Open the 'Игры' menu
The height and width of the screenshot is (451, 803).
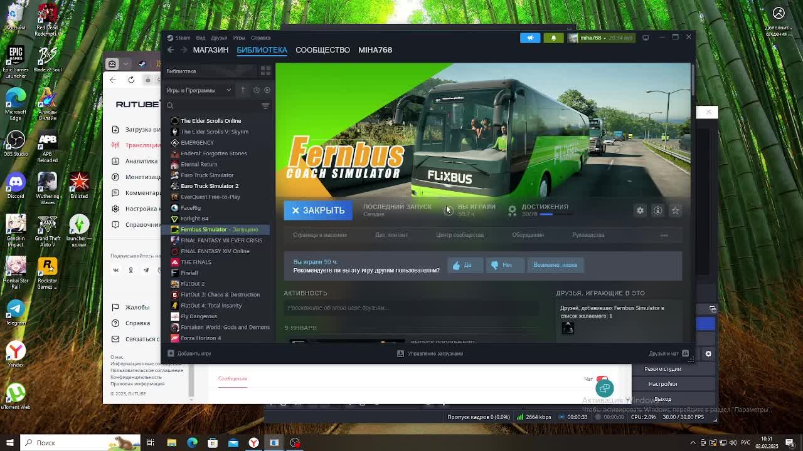[x=239, y=38]
